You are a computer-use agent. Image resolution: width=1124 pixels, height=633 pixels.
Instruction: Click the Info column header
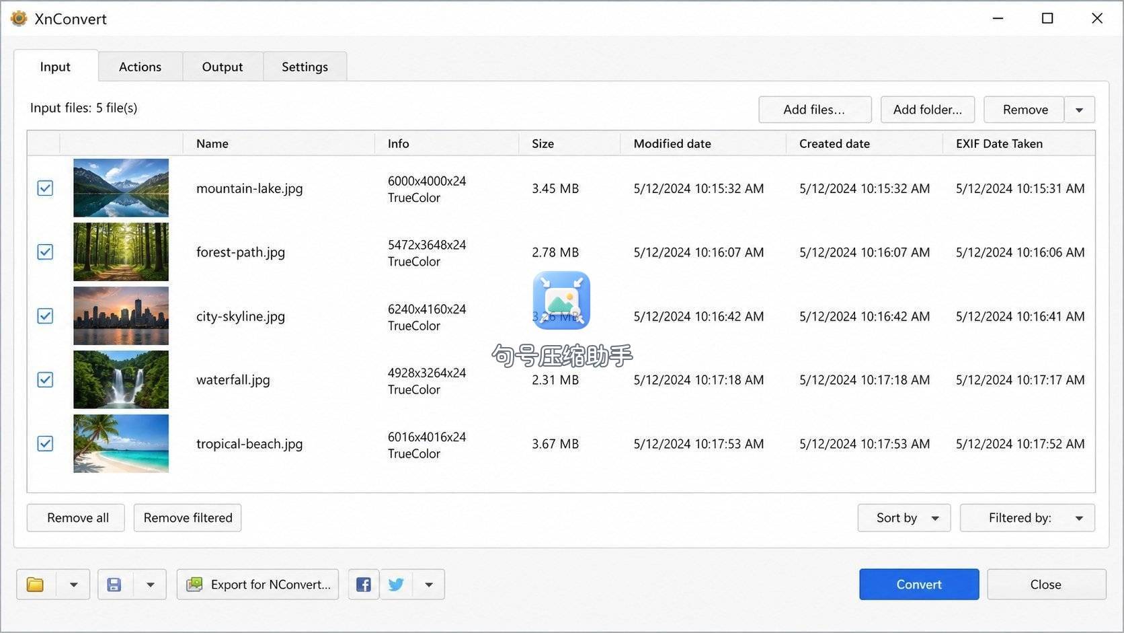[x=447, y=144]
